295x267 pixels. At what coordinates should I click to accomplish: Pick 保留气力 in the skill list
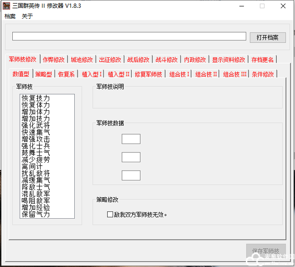coord(36,214)
